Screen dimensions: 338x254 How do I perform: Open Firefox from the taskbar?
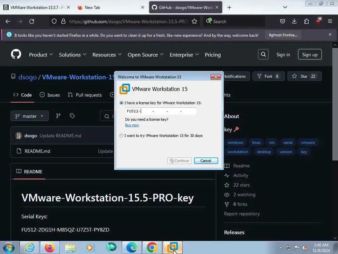tap(50, 247)
